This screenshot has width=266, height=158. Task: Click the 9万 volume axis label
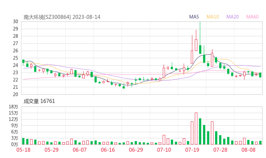point(15,126)
